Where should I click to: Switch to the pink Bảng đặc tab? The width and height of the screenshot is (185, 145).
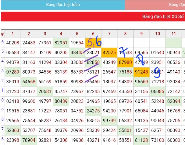click(155, 5)
